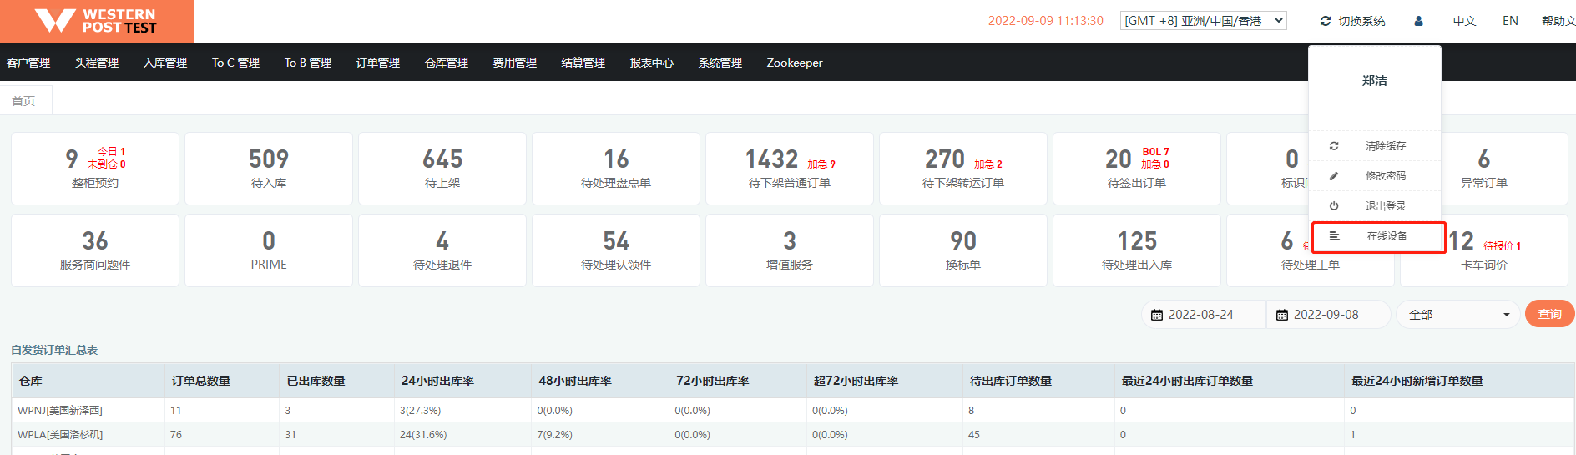
Task: Open the 待处理认领件 card showing 54
Action: pos(616,250)
